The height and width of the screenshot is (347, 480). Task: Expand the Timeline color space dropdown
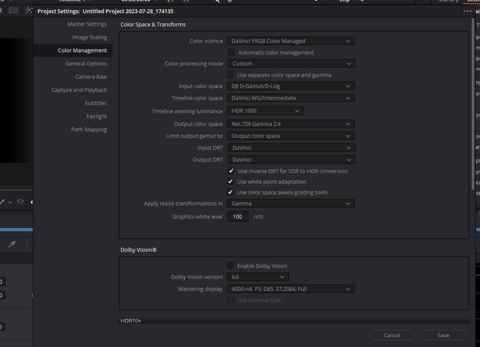click(x=291, y=98)
